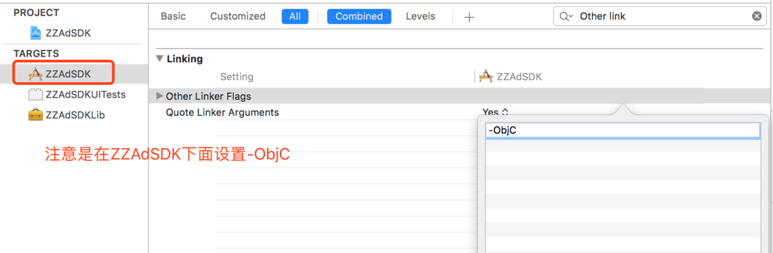Expand the Other Linker Flags row
The height and width of the screenshot is (253, 773).
coord(160,97)
